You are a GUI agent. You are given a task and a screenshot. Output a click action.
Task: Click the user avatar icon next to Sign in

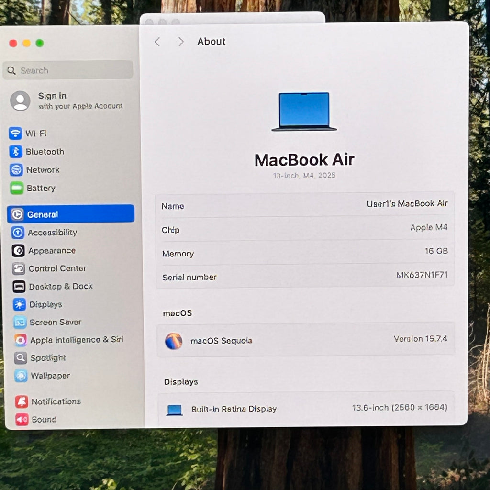[x=20, y=101]
